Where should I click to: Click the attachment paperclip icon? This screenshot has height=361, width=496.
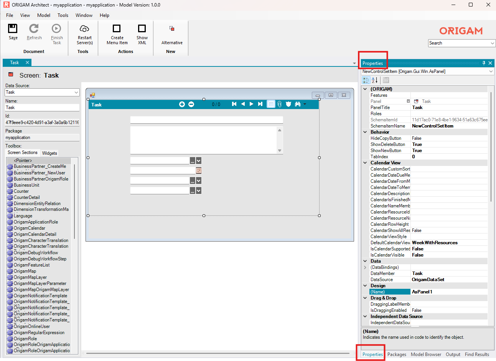[x=280, y=104]
